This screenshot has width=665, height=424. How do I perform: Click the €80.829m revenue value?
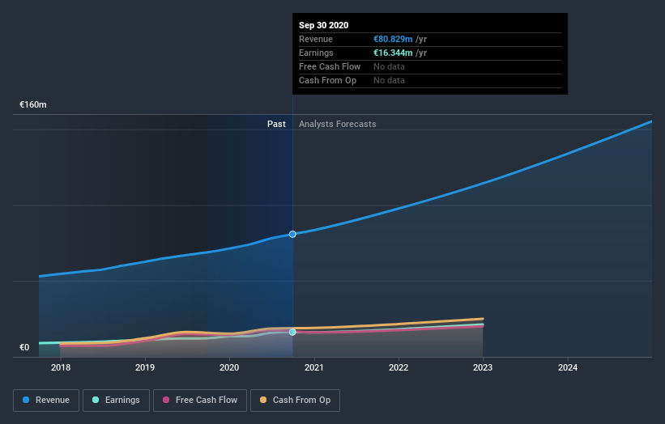[x=393, y=39]
